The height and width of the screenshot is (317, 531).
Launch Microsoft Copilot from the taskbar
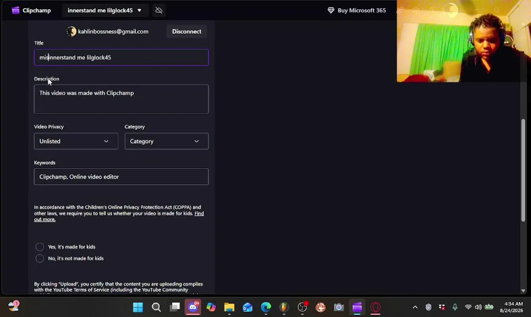pos(211,307)
